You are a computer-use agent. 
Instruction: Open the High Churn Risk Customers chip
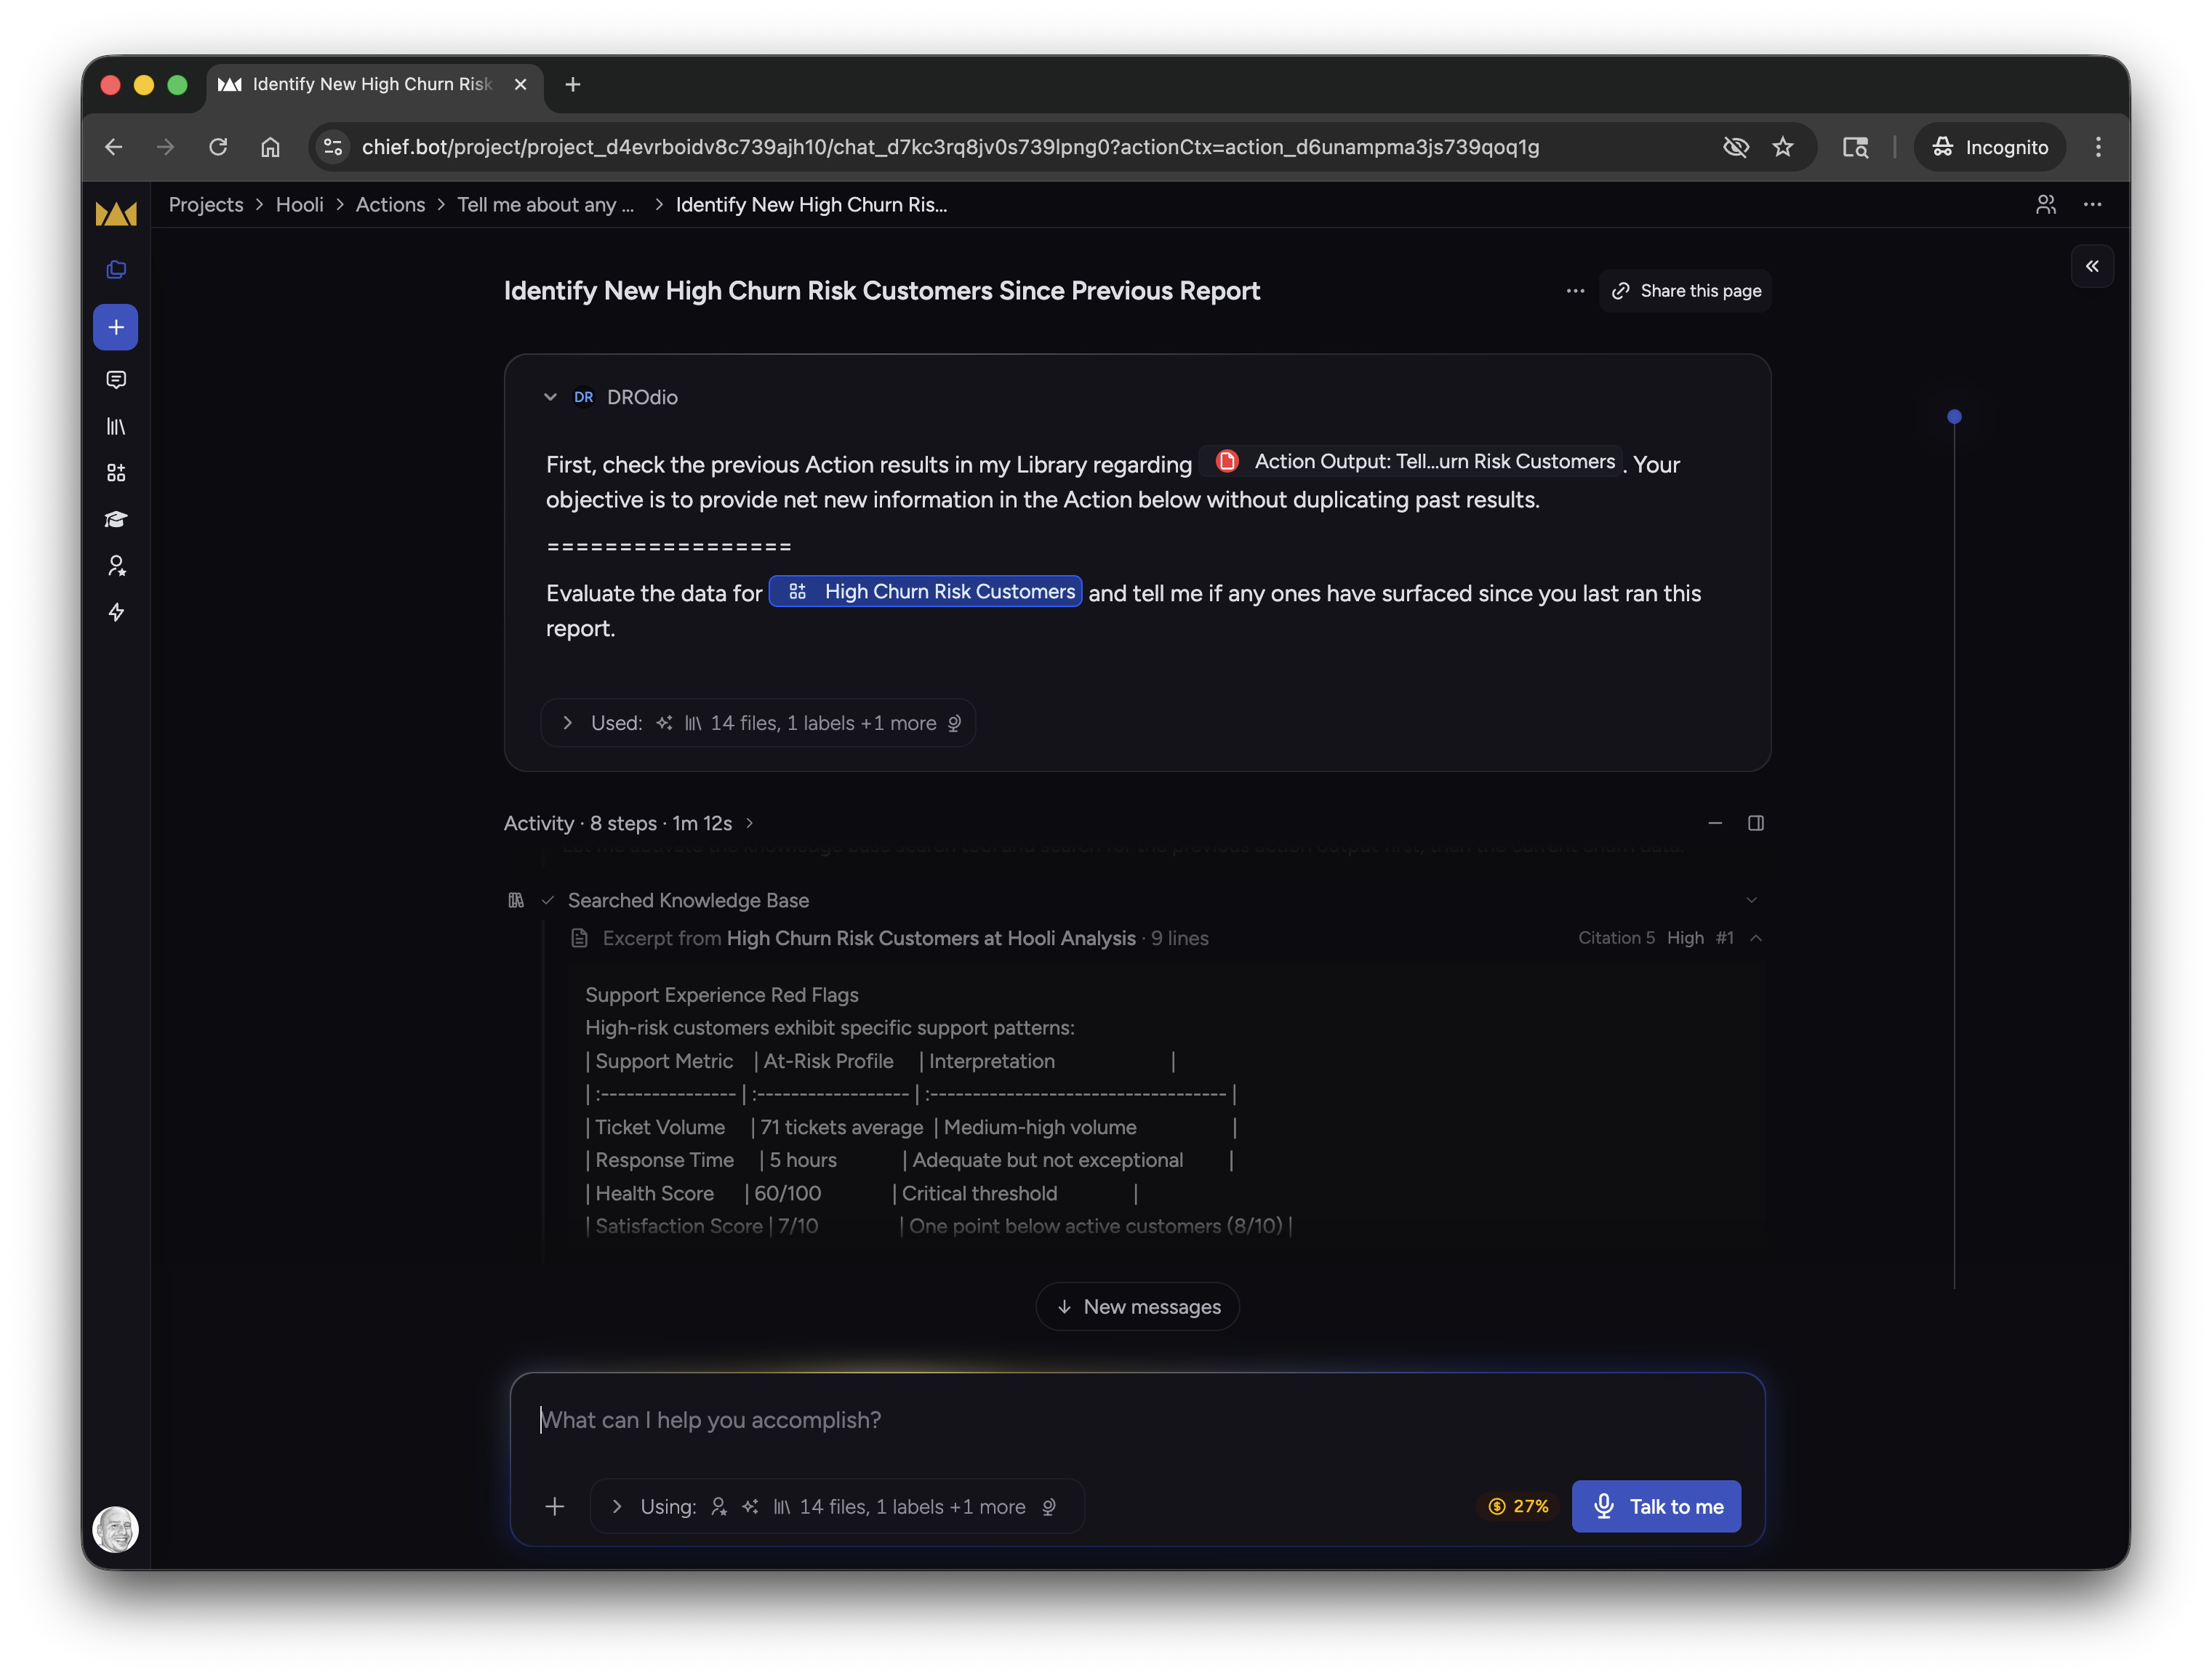[925, 591]
